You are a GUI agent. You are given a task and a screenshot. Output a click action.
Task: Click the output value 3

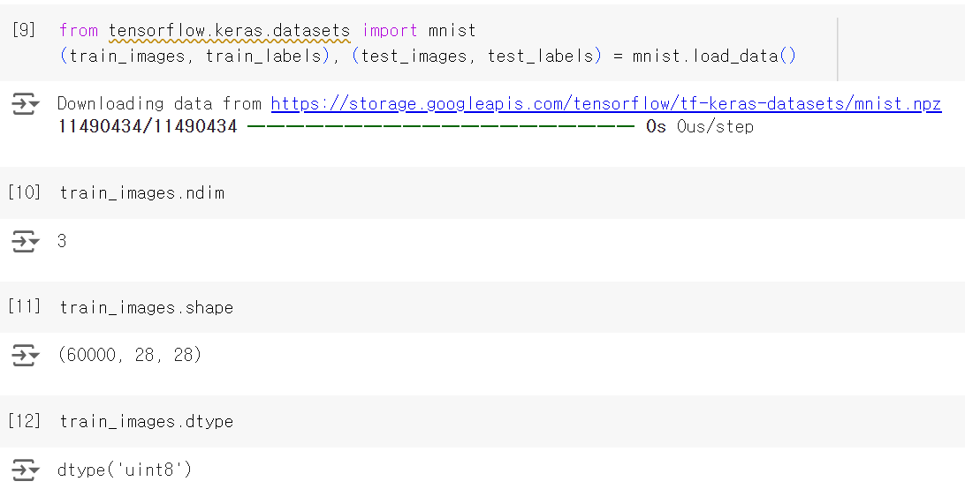click(62, 240)
